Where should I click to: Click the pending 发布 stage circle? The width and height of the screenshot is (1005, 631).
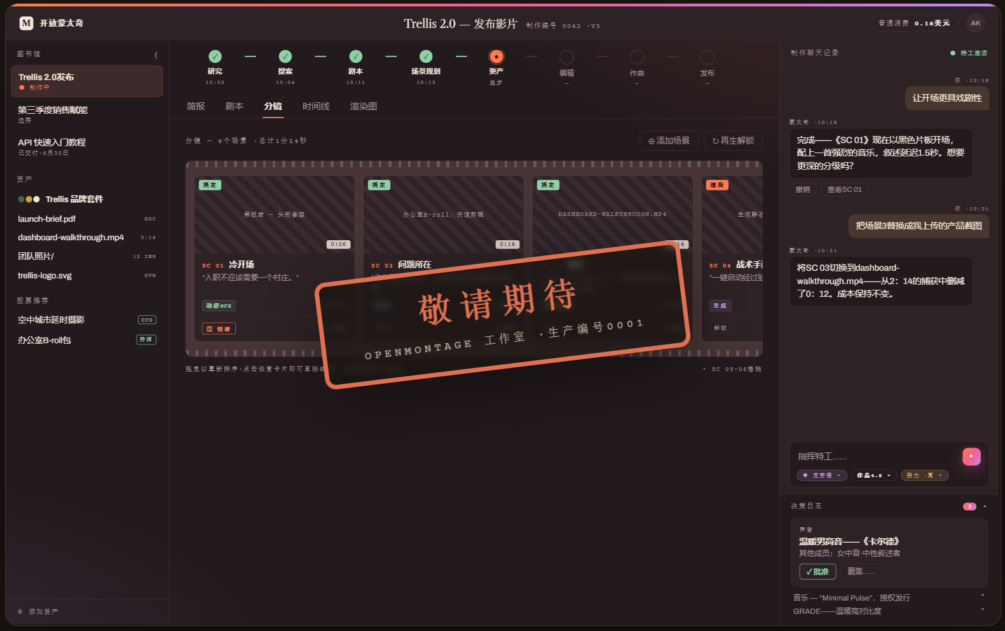pyautogui.click(x=707, y=57)
